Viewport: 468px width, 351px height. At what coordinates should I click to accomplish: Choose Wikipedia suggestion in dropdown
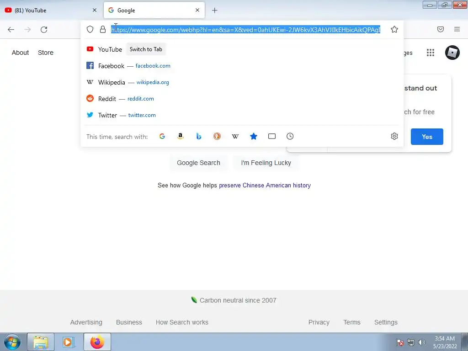[x=242, y=82]
